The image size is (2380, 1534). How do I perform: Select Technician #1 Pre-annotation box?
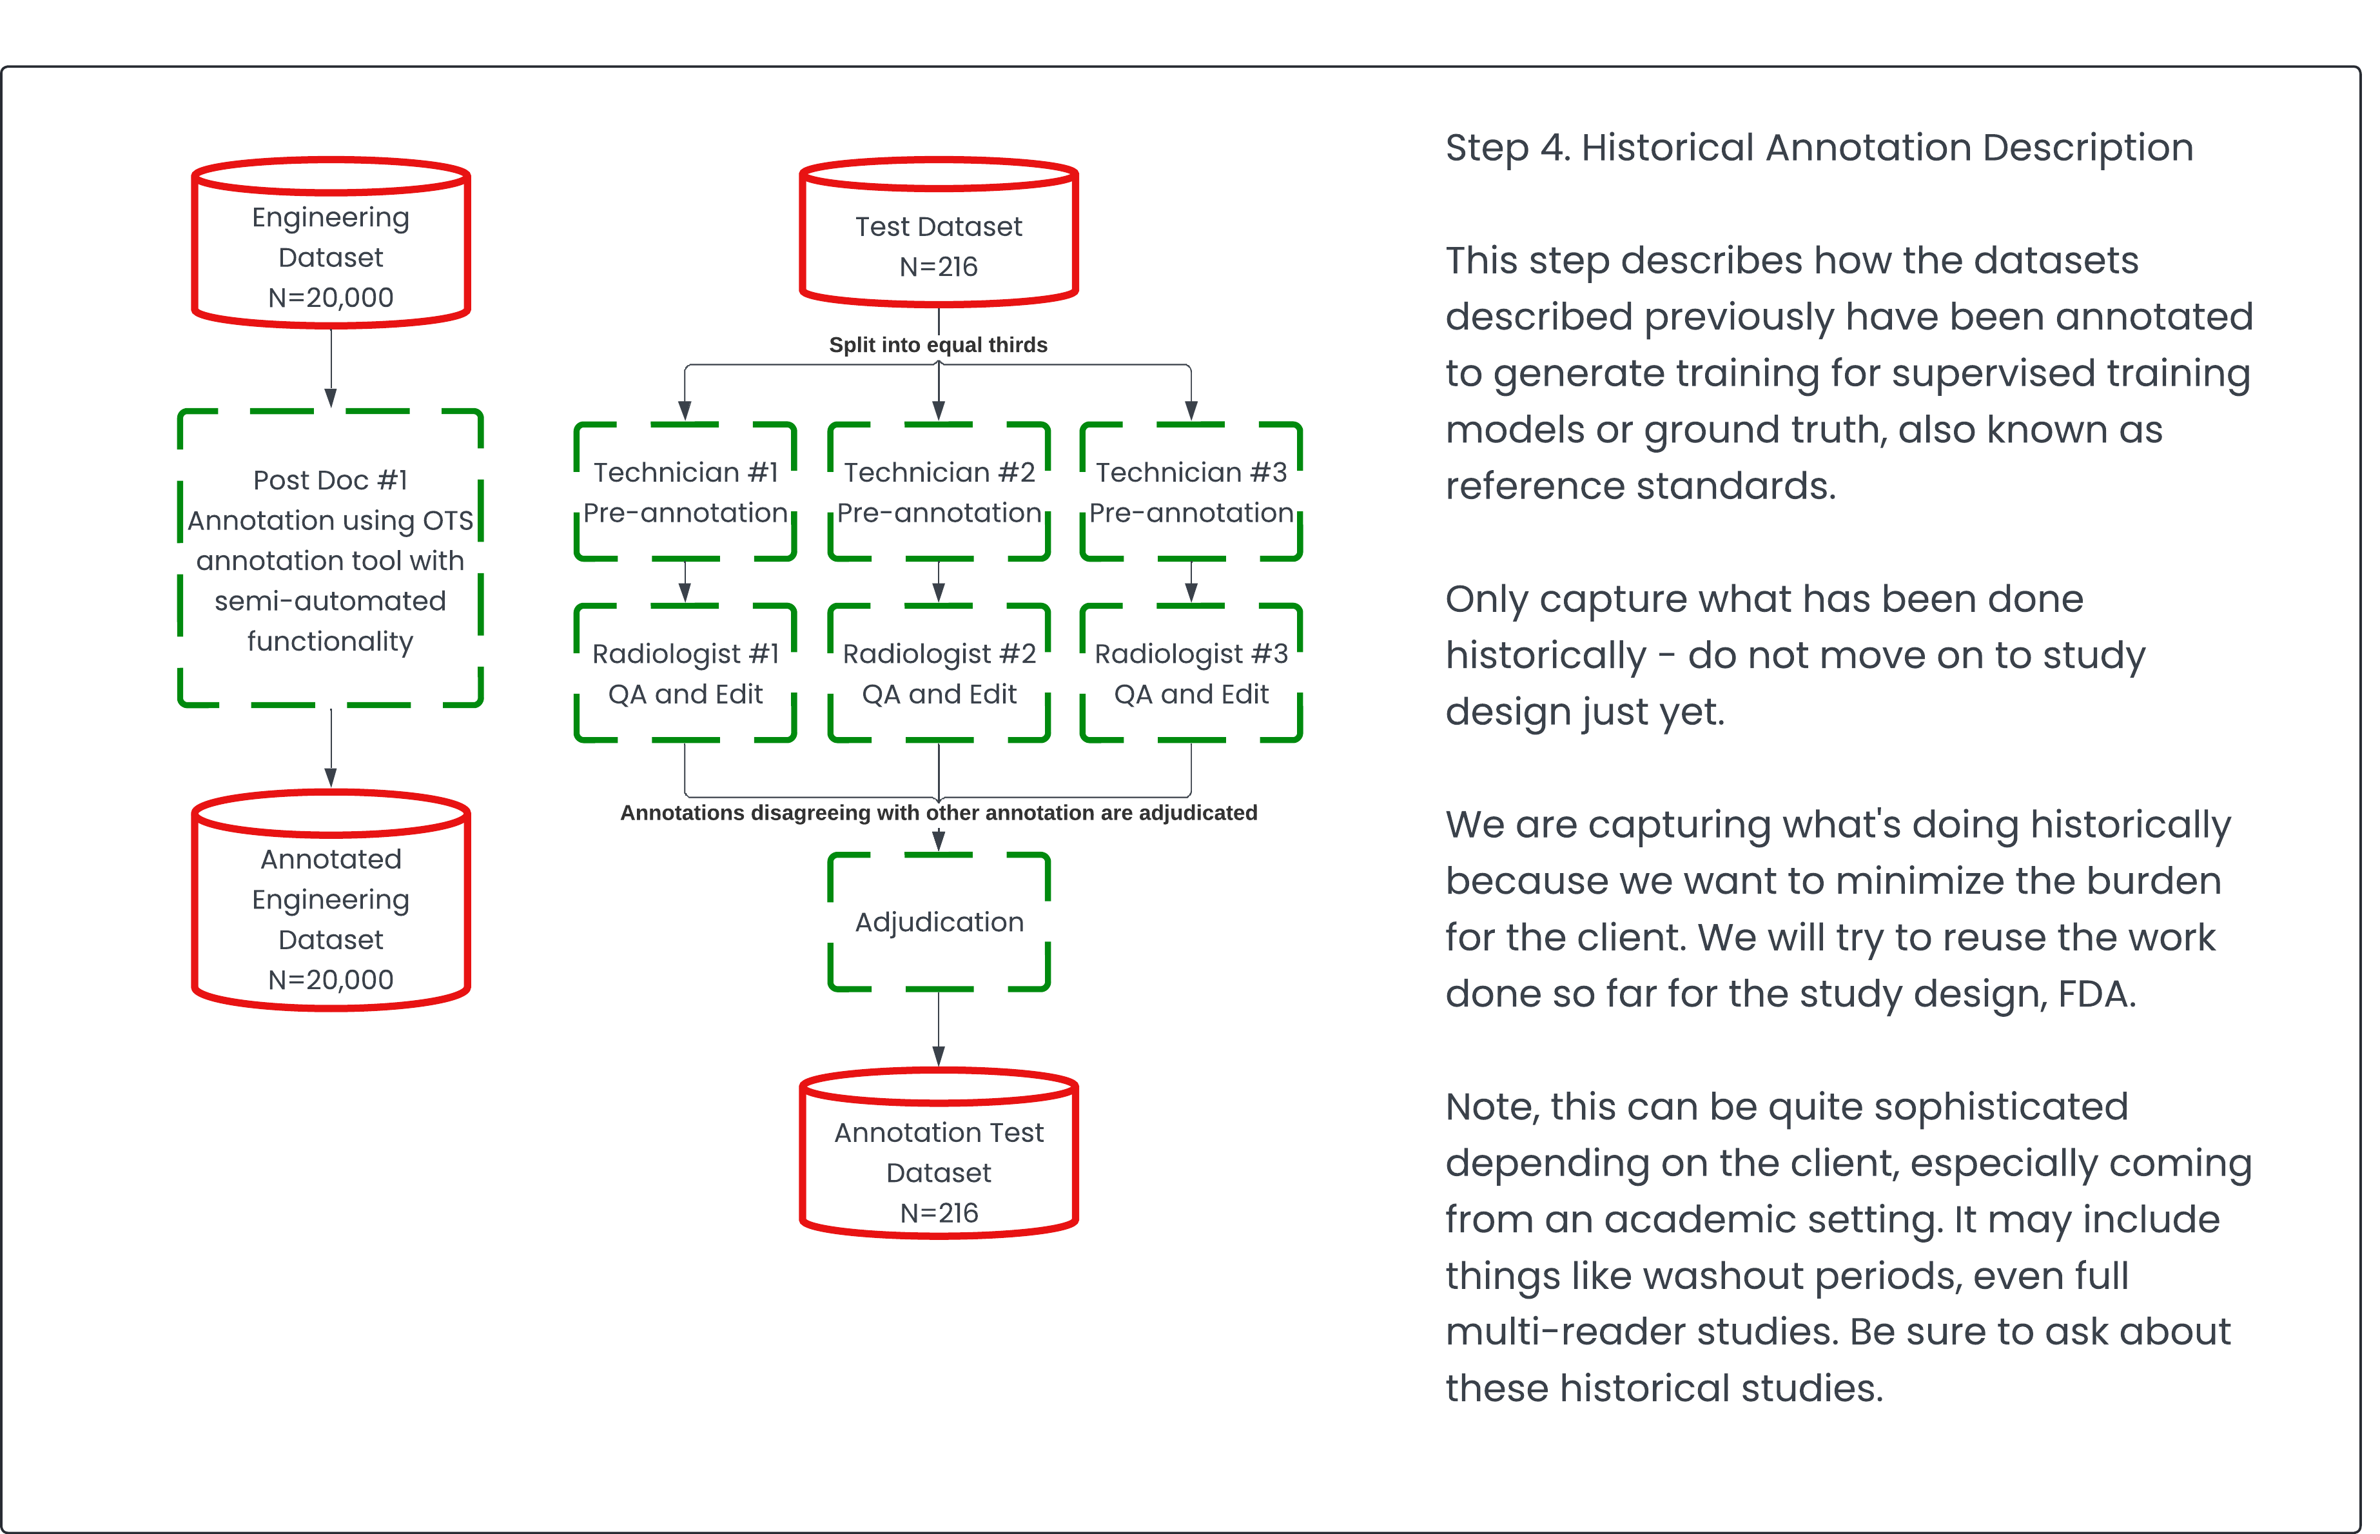(x=685, y=492)
